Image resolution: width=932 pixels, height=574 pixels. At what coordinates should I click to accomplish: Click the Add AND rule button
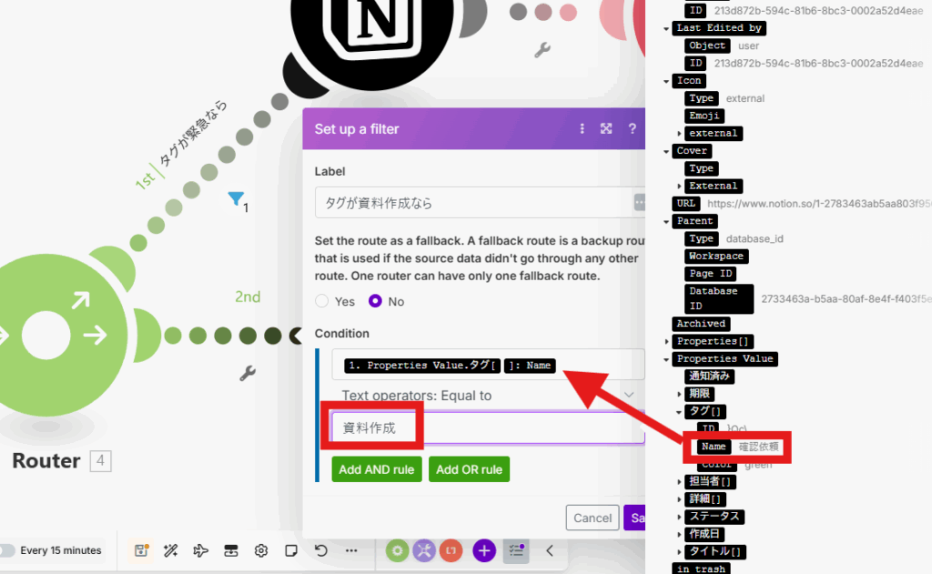(378, 469)
